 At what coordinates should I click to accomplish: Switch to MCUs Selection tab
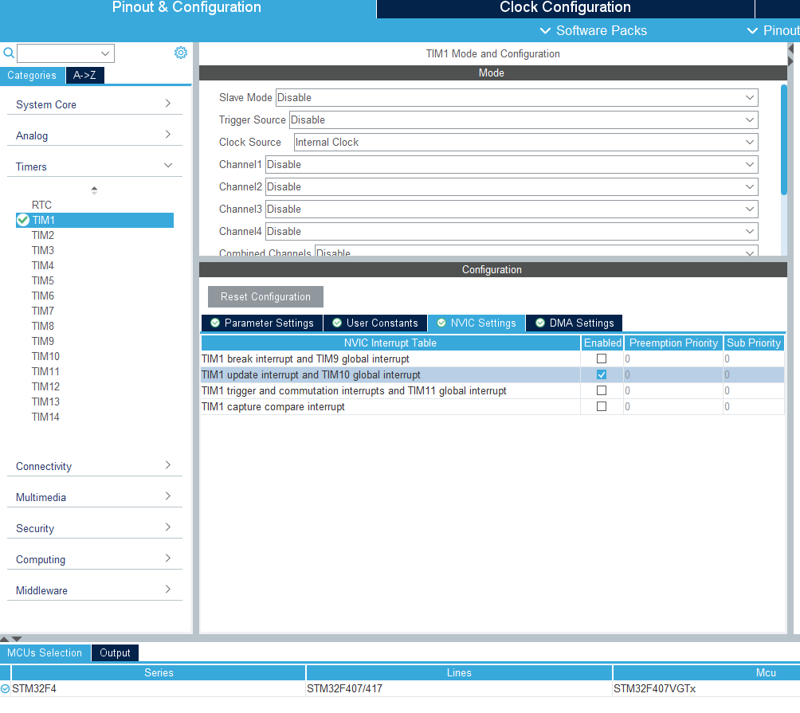click(45, 652)
